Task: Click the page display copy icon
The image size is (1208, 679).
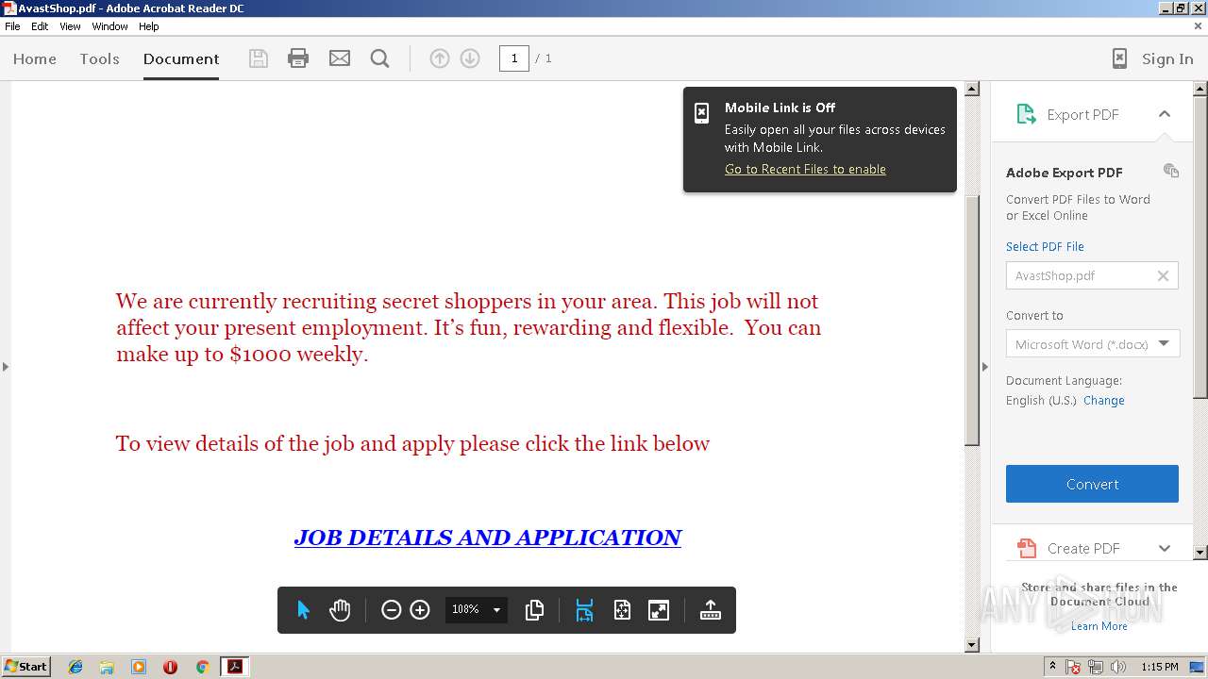Action: [534, 610]
